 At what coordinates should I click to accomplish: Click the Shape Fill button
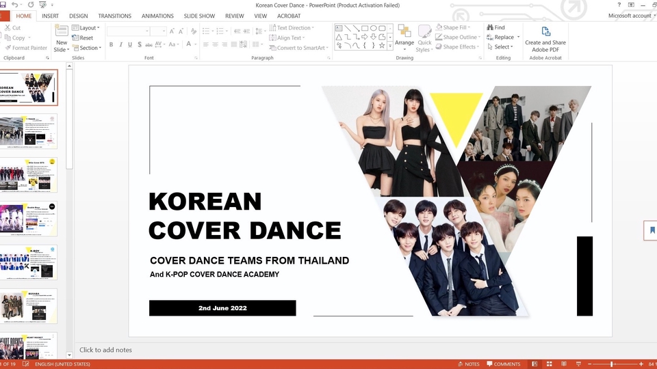[x=451, y=27]
